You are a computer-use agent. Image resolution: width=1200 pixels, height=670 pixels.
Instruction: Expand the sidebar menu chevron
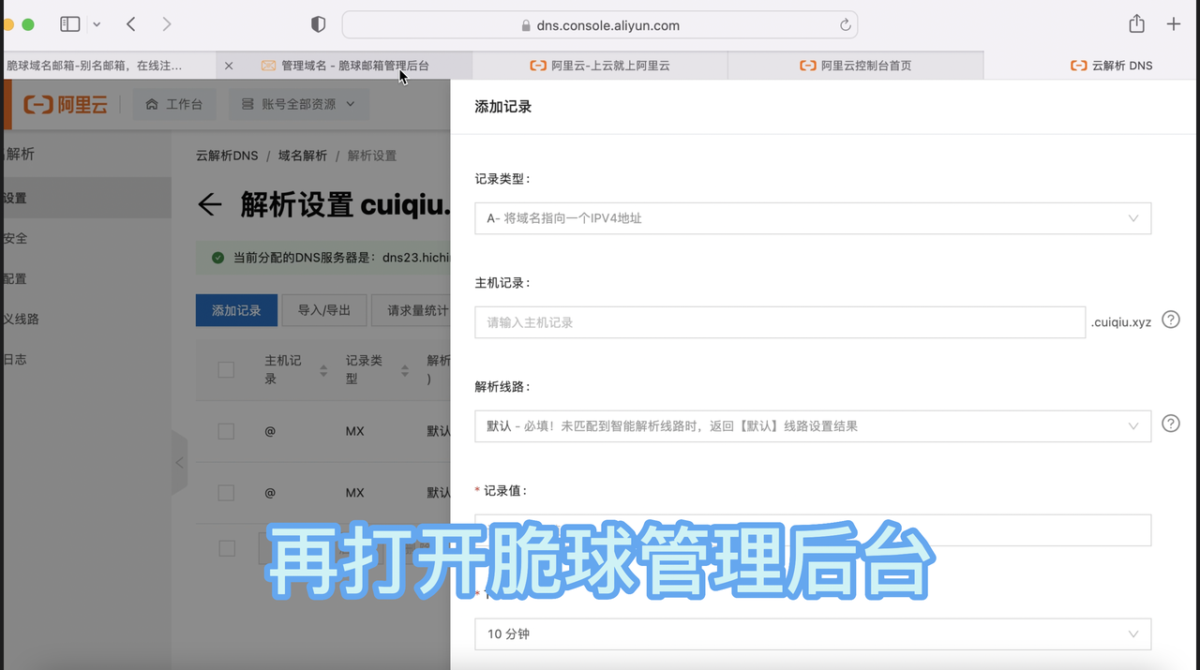coord(97,25)
